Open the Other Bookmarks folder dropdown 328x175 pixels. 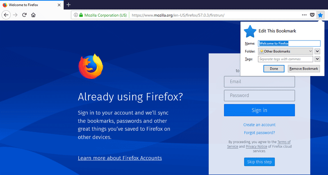click(x=285, y=51)
